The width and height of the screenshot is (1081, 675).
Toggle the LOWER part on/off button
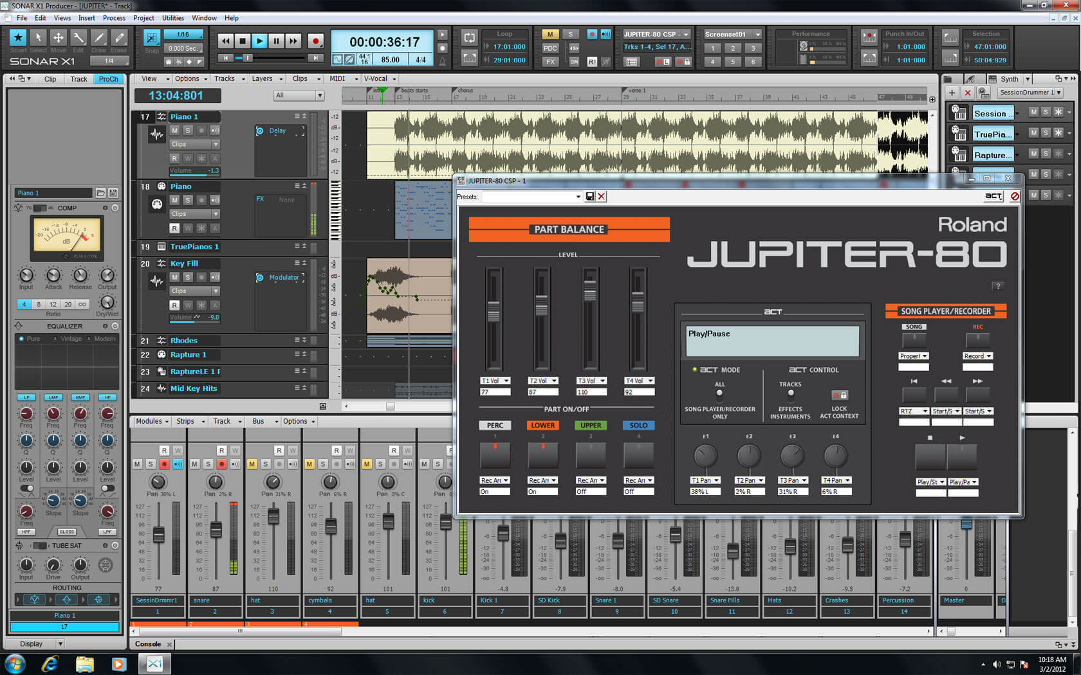542,455
